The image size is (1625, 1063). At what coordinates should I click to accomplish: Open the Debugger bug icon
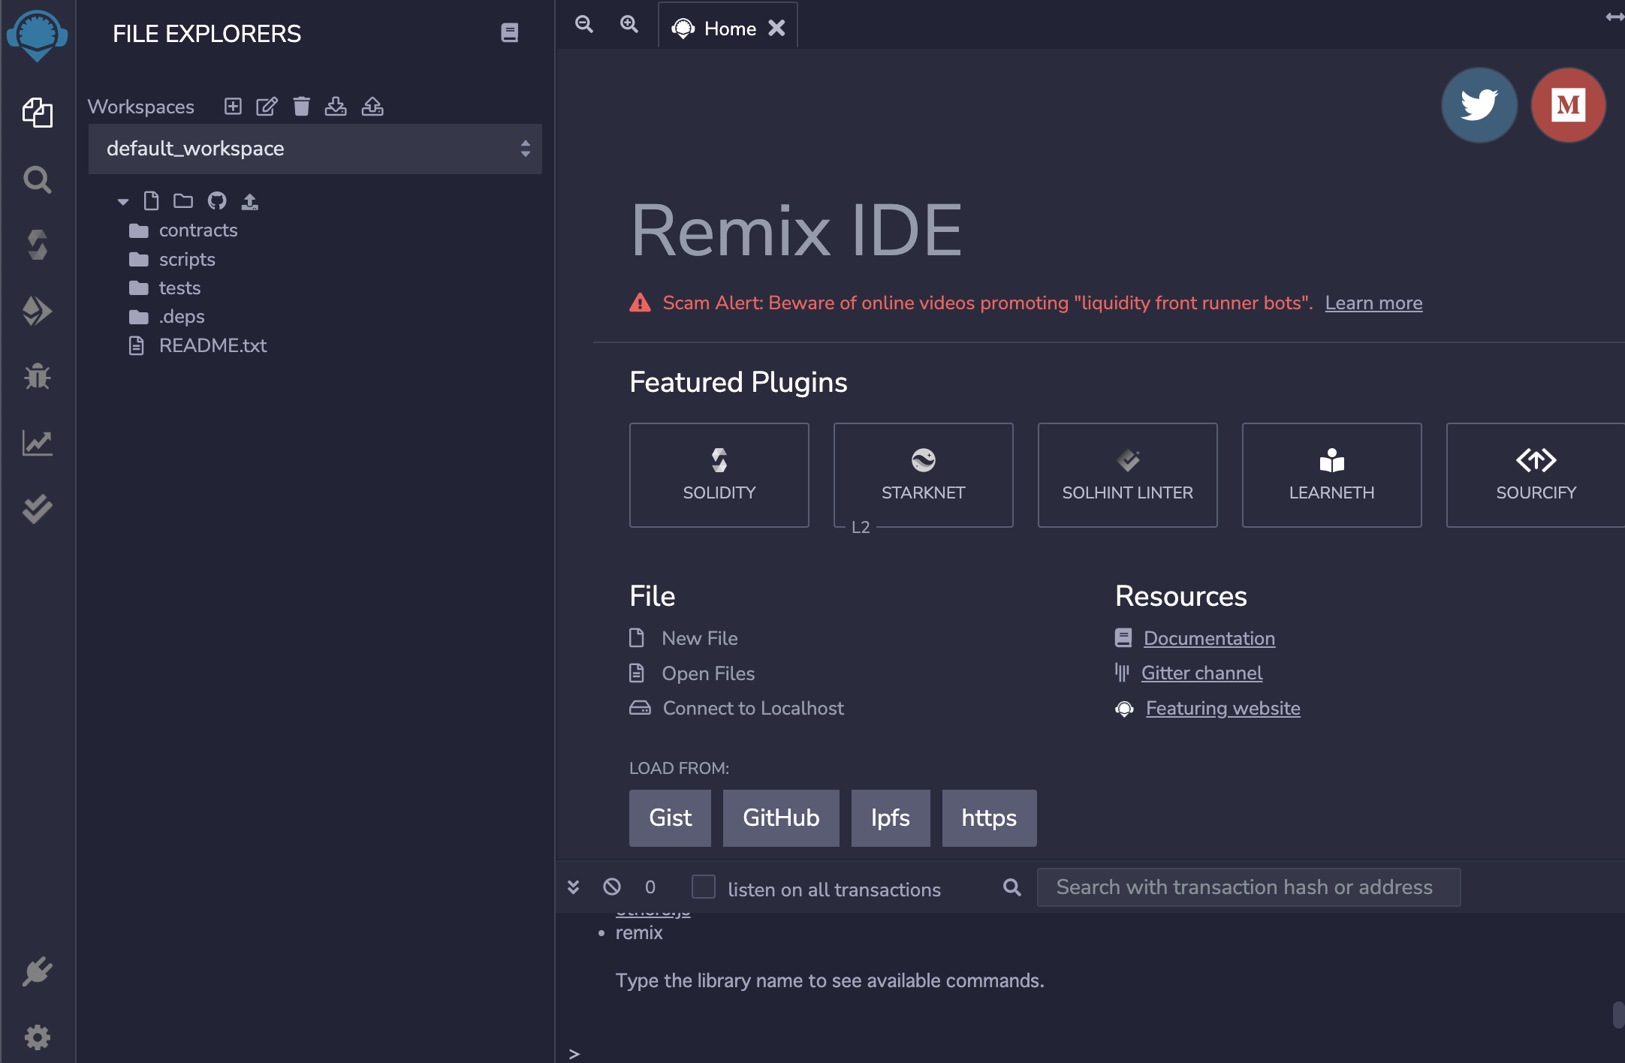(x=37, y=377)
